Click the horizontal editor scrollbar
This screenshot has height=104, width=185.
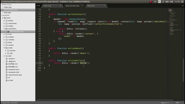click(x=104, y=100)
